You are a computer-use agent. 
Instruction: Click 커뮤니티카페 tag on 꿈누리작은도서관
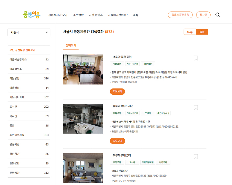coord(132,113)
